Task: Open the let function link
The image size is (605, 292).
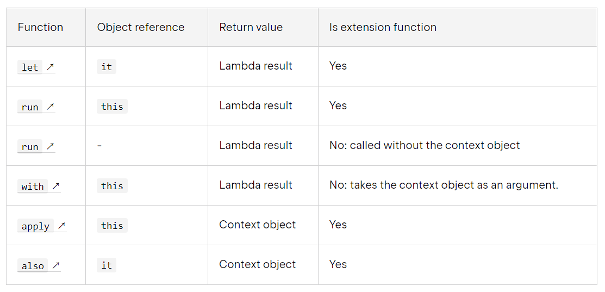Action: (30, 67)
